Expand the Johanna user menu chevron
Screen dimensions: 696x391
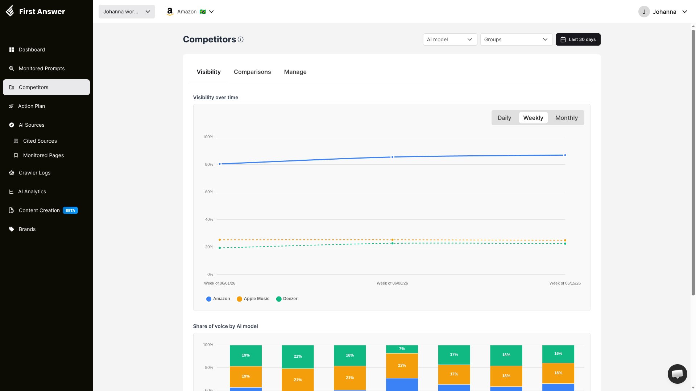coord(685,12)
